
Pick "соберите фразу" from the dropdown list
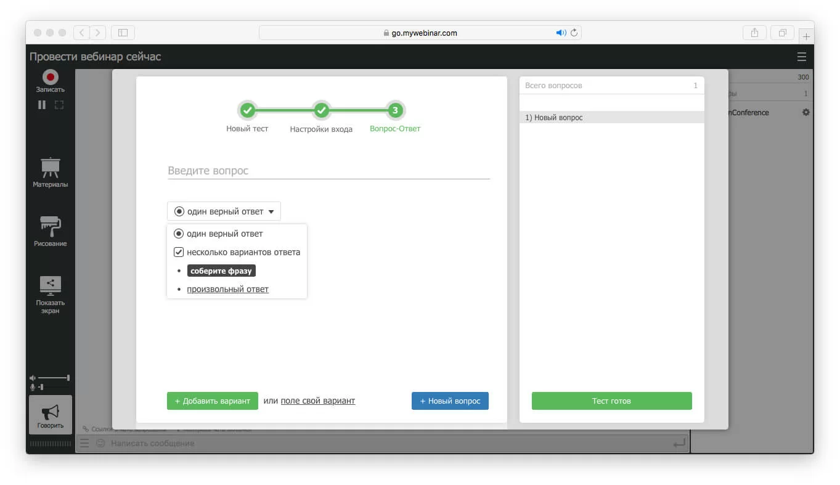coord(221,271)
